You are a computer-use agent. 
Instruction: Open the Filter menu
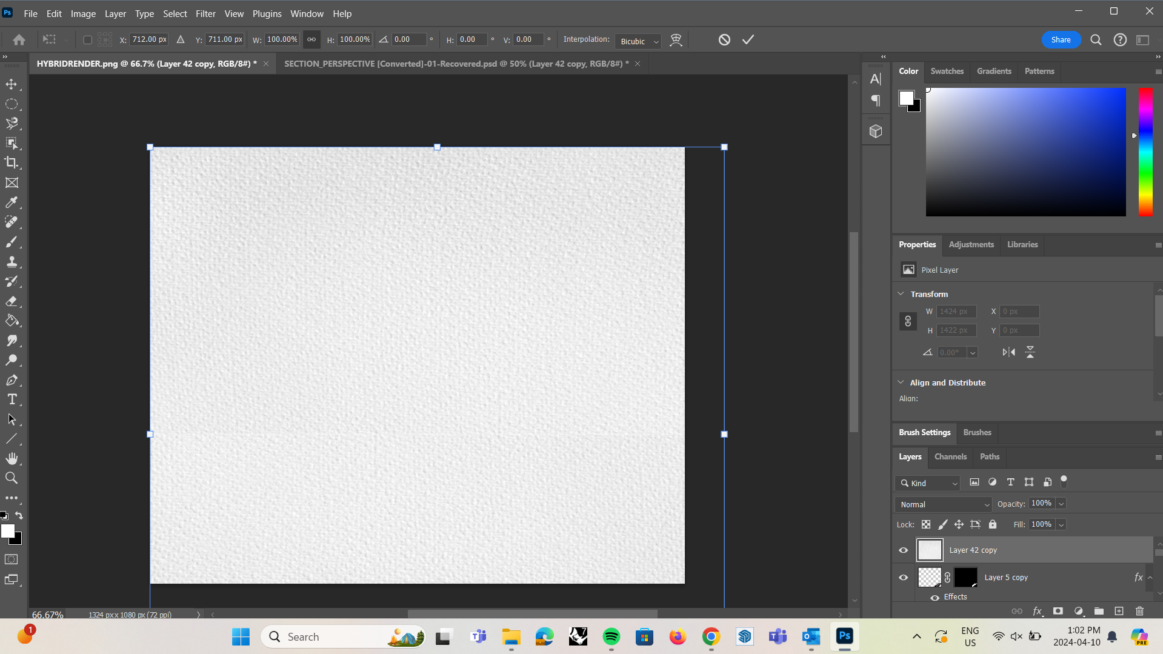coord(205,13)
